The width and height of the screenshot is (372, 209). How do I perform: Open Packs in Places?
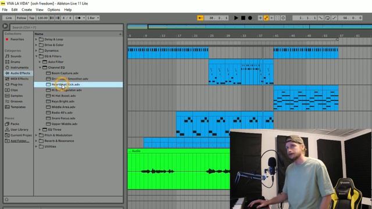point(15,124)
